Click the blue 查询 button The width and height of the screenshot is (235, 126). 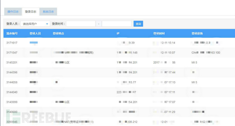coord(138,24)
